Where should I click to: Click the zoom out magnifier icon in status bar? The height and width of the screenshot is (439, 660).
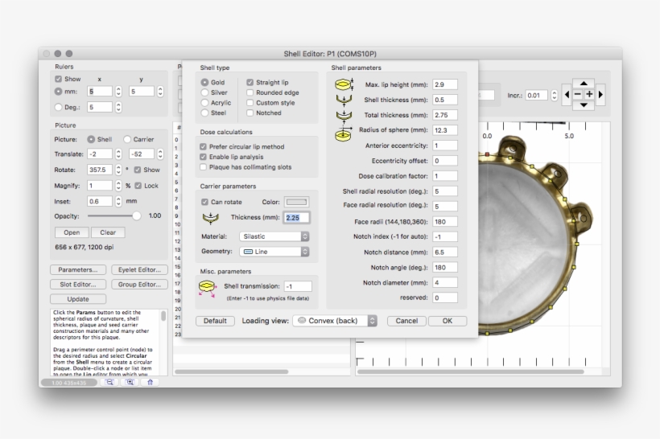109,382
